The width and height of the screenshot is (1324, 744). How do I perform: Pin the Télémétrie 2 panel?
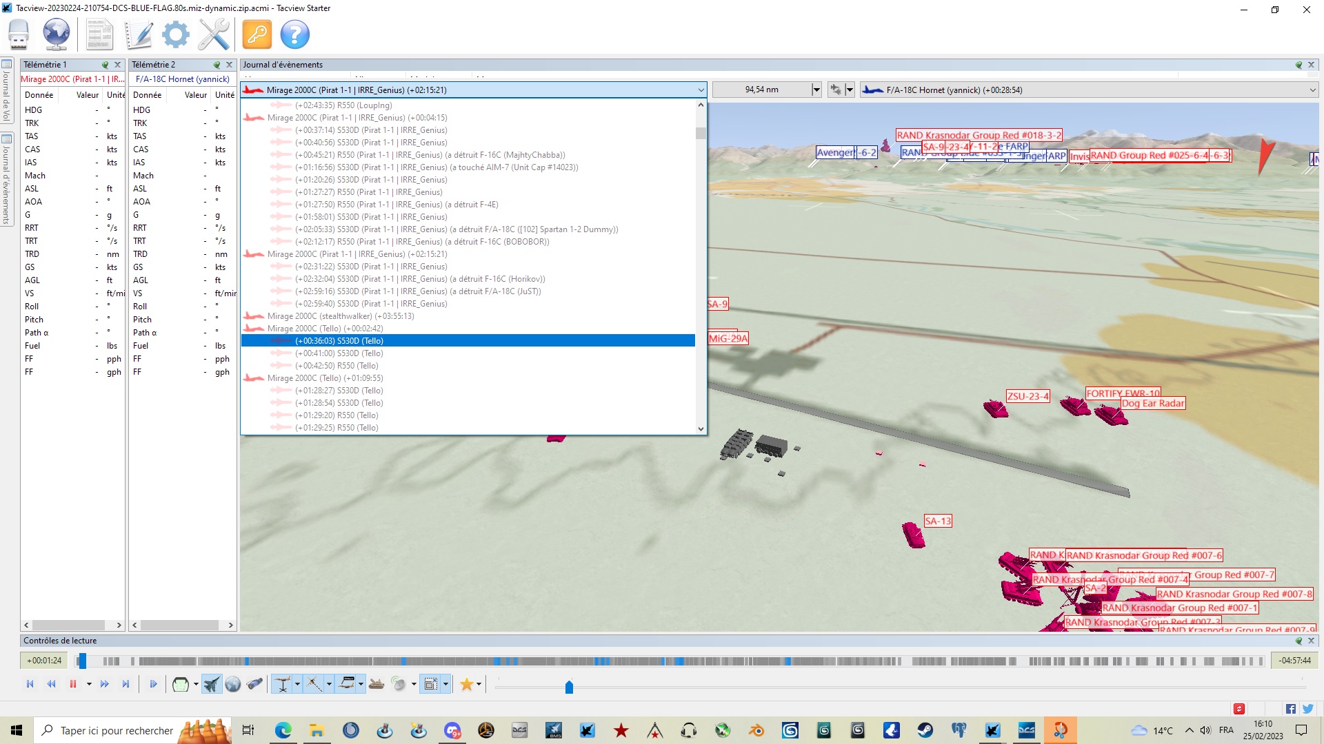tap(217, 65)
